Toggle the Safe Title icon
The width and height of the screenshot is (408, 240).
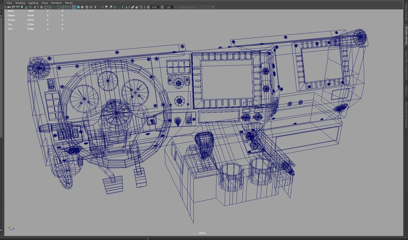(x=67, y=7)
